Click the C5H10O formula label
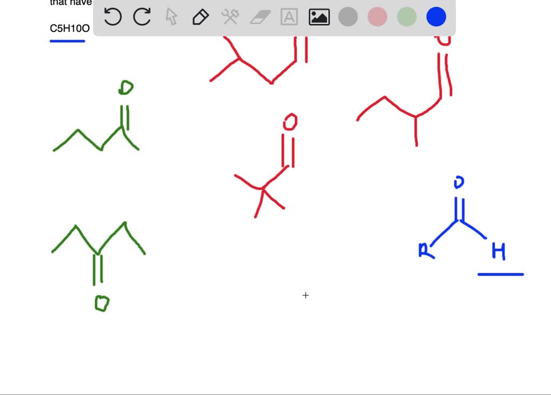551x395 pixels. pos(69,29)
